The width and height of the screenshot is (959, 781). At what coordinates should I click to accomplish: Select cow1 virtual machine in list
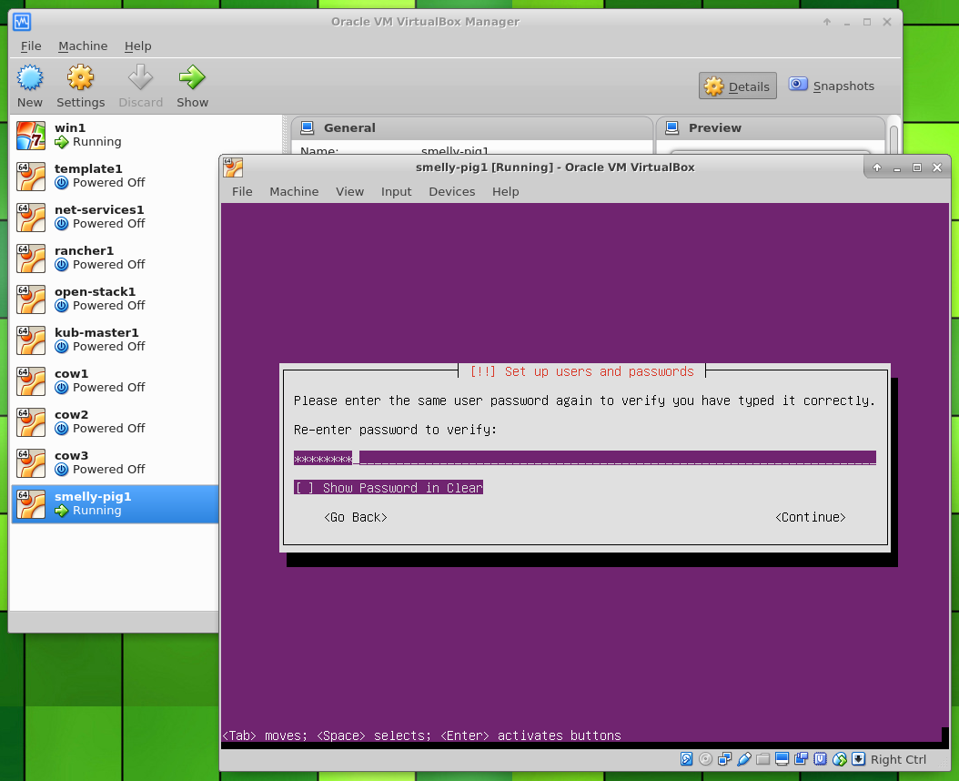pyautogui.click(x=115, y=381)
